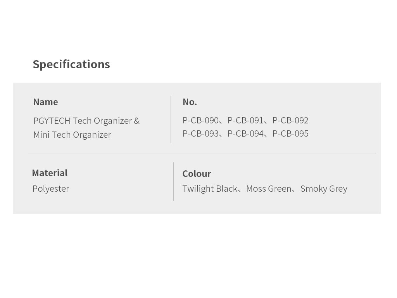Screen dimensions: 397x298
Task: Select model number P-CB-091
Action: pos(245,120)
